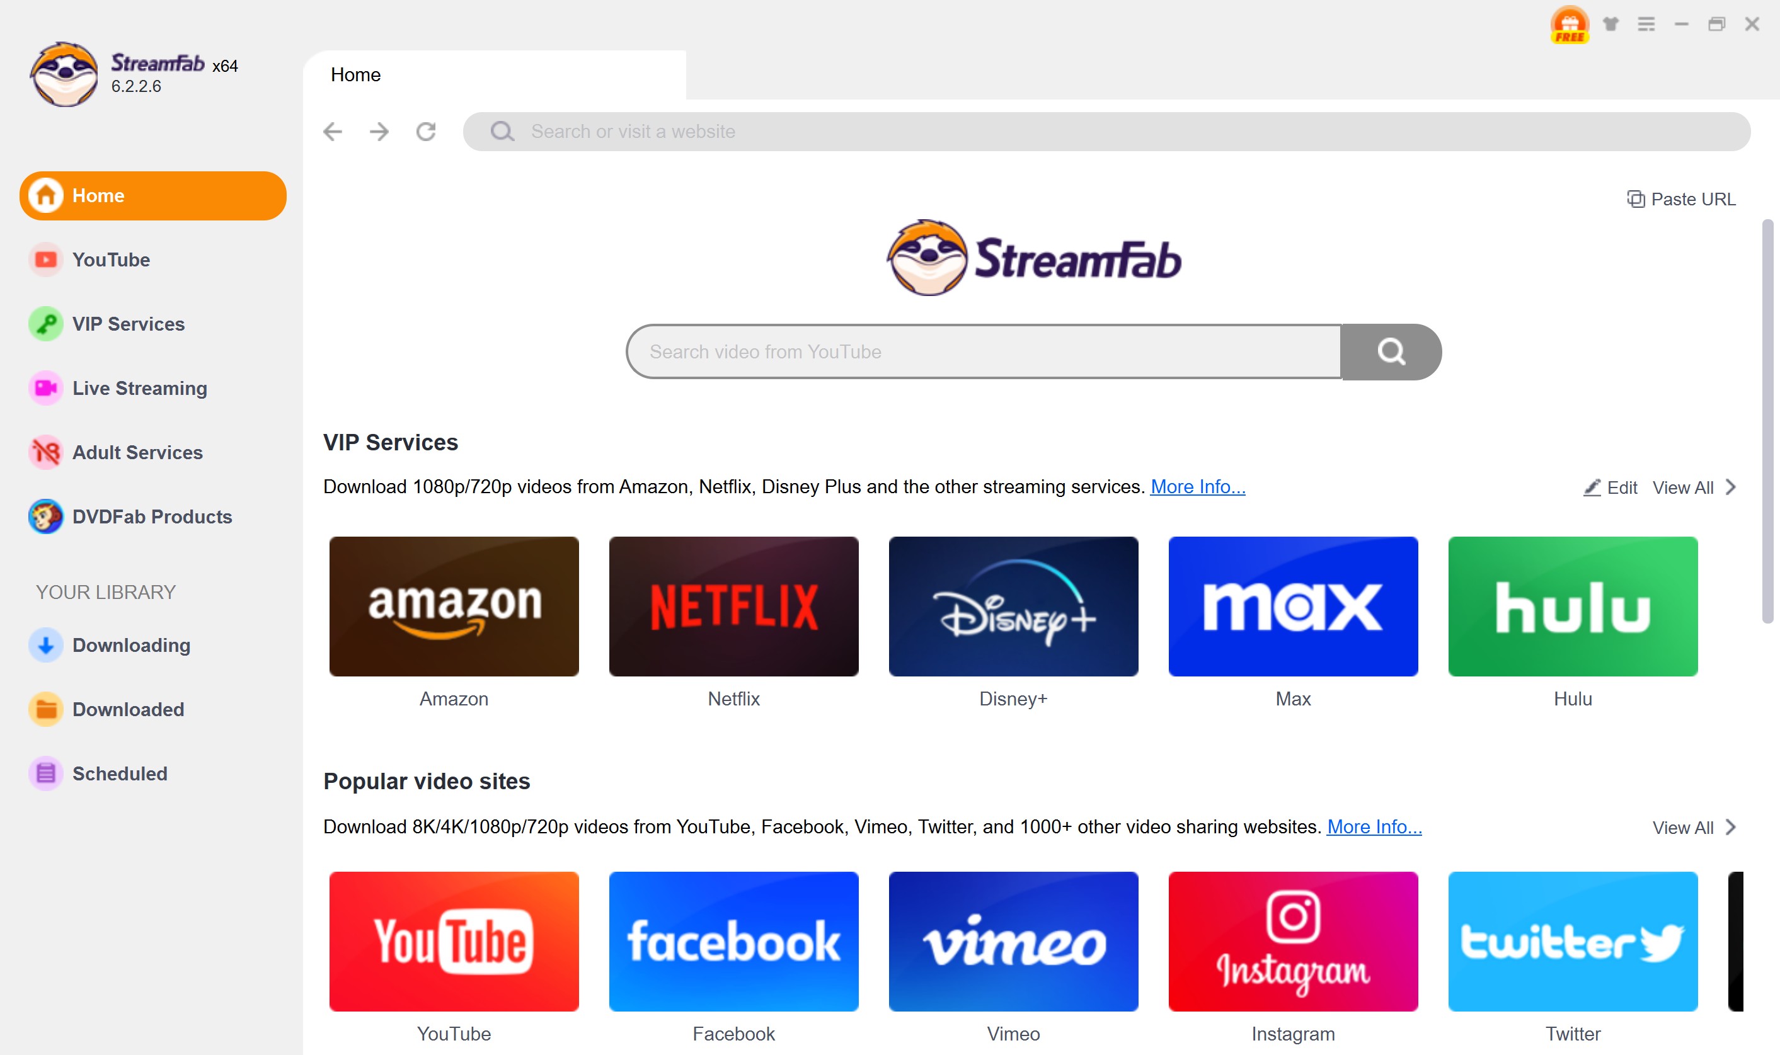Click the DVDFab Products mascot icon
This screenshot has height=1055, width=1780.
46,517
